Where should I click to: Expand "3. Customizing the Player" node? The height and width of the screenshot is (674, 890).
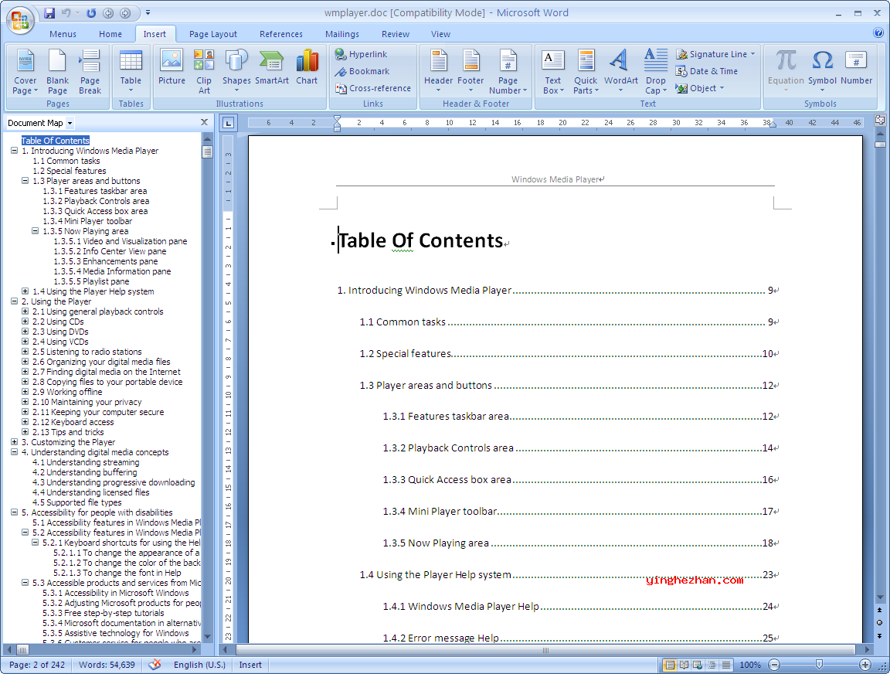[x=14, y=442]
